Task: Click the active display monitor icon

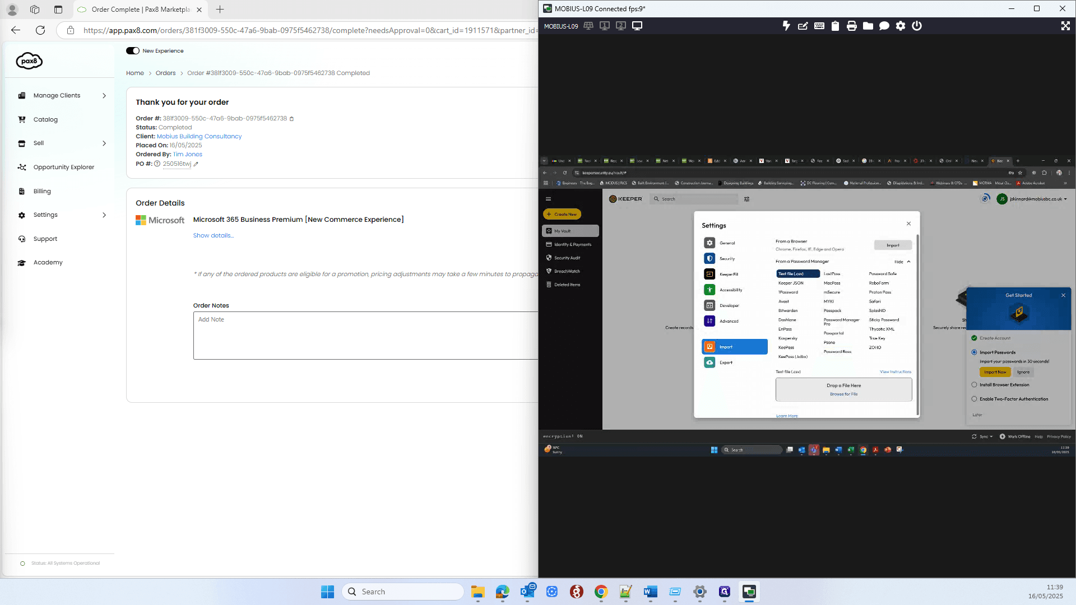Action: pyautogui.click(x=637, y=26)
